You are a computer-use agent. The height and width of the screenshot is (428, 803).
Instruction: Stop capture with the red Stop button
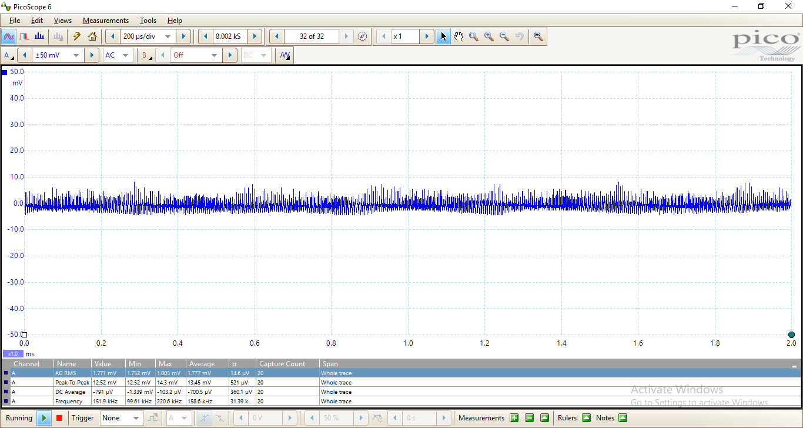tap(59, 418)
